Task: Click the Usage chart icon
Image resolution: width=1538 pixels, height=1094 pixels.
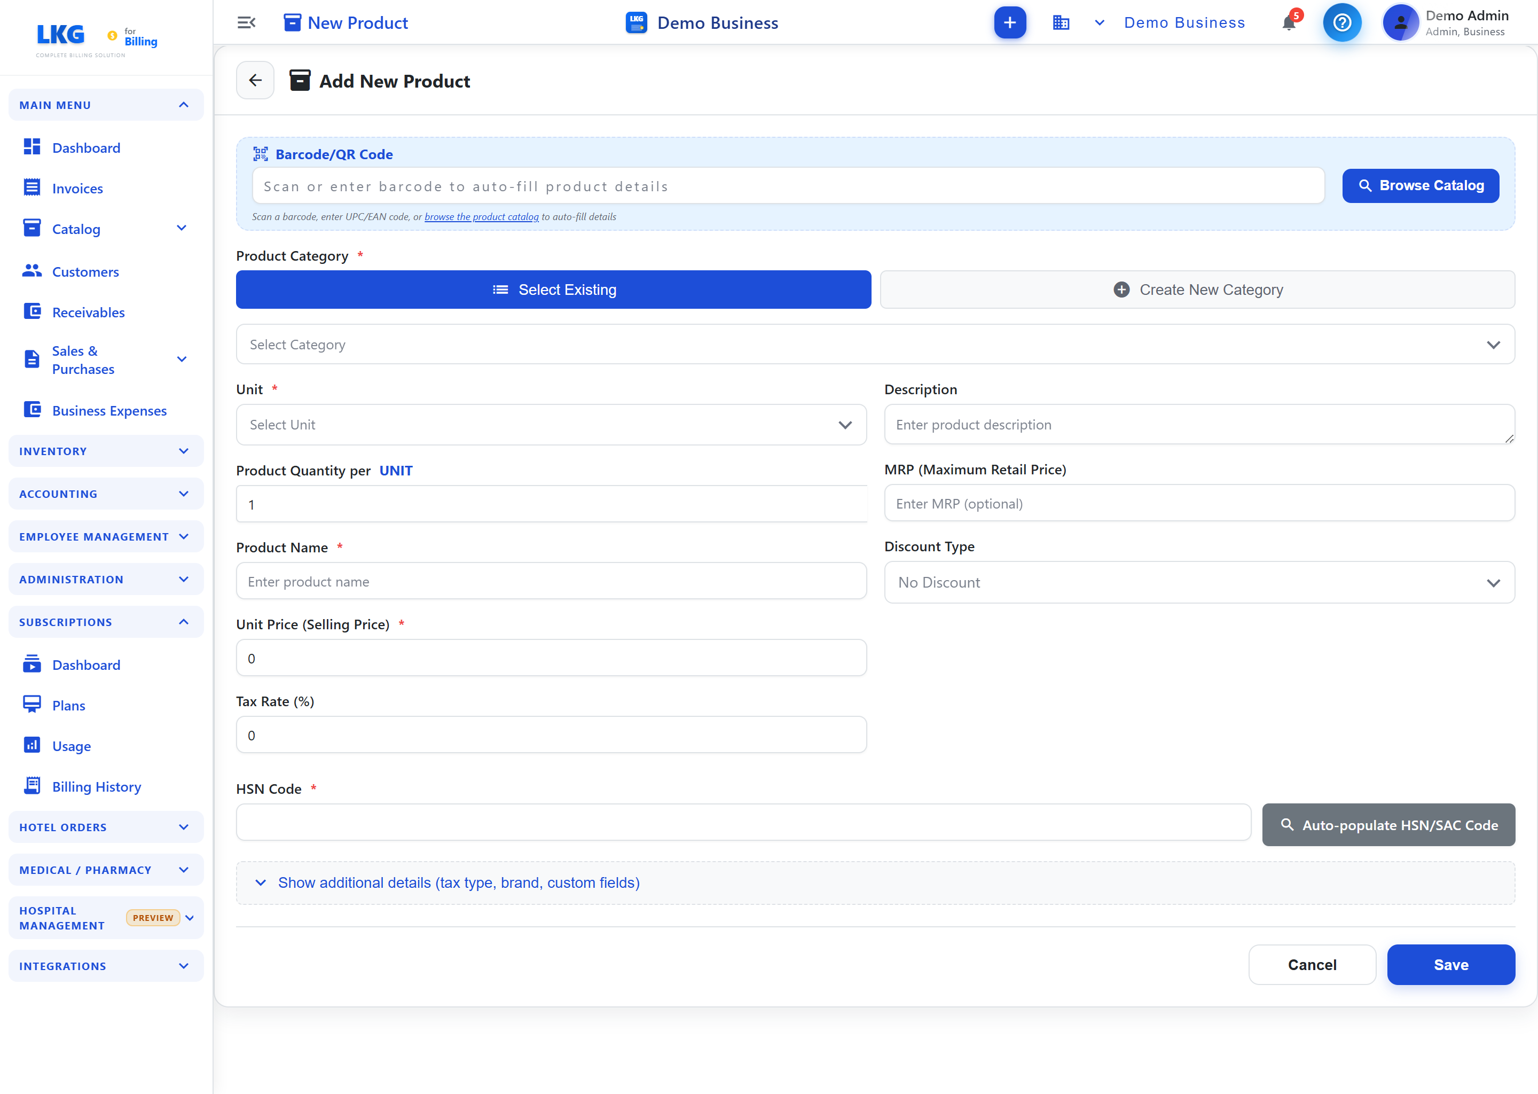Action: [32, 745]
